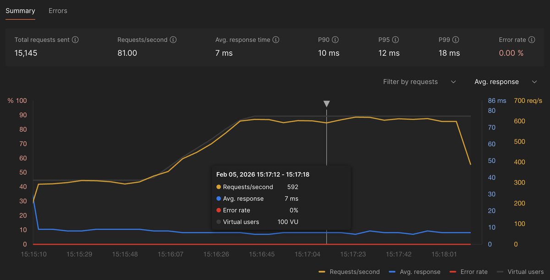Click the chevron on the Filter by requests control
The width and height of the screenshot is (550, 280).
453,81
